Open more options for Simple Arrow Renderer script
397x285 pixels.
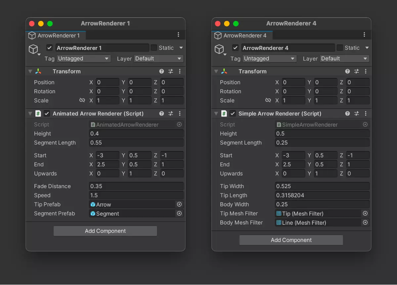coord(366,113)
